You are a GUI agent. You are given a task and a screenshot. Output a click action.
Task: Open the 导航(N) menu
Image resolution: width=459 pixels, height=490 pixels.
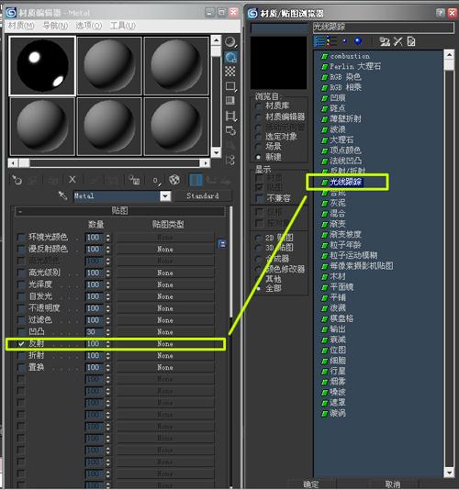pos(55,26)
